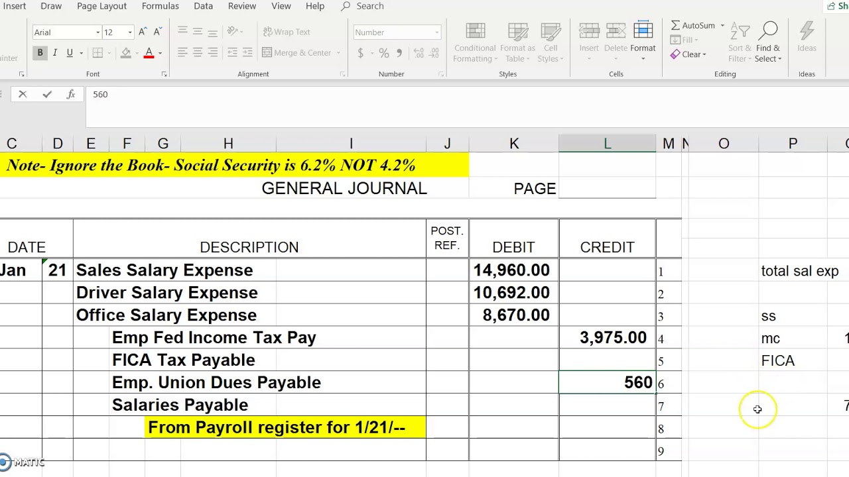Open the Number format combo box

click(x=397, y=32)
